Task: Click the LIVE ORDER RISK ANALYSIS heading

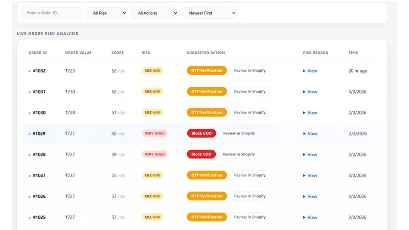Action: pos(48,34)
